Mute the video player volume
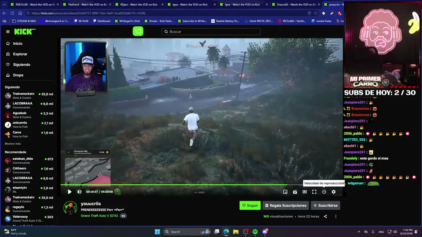 (x=79, y=192)
